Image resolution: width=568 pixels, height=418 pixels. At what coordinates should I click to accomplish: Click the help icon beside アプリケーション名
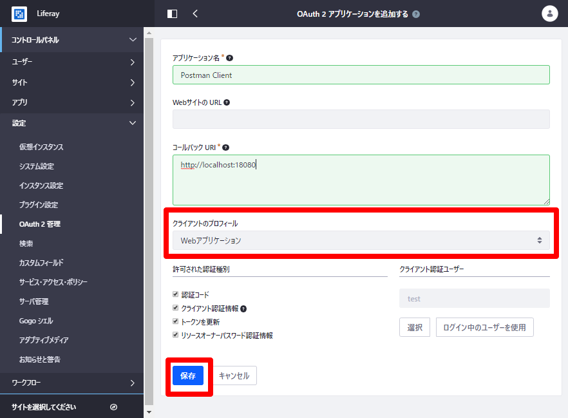pos(229,58)
